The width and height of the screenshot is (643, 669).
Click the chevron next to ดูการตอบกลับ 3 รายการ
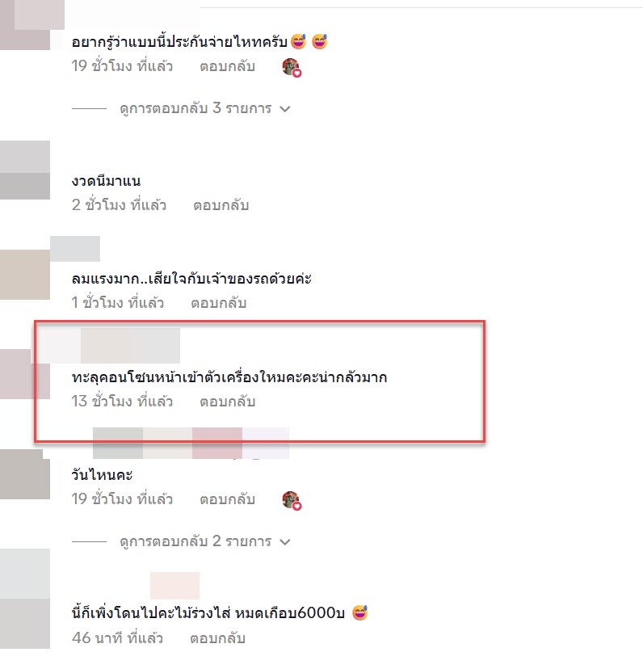285,109
